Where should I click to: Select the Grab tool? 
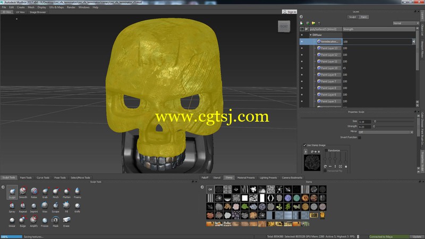pos(45,192)
